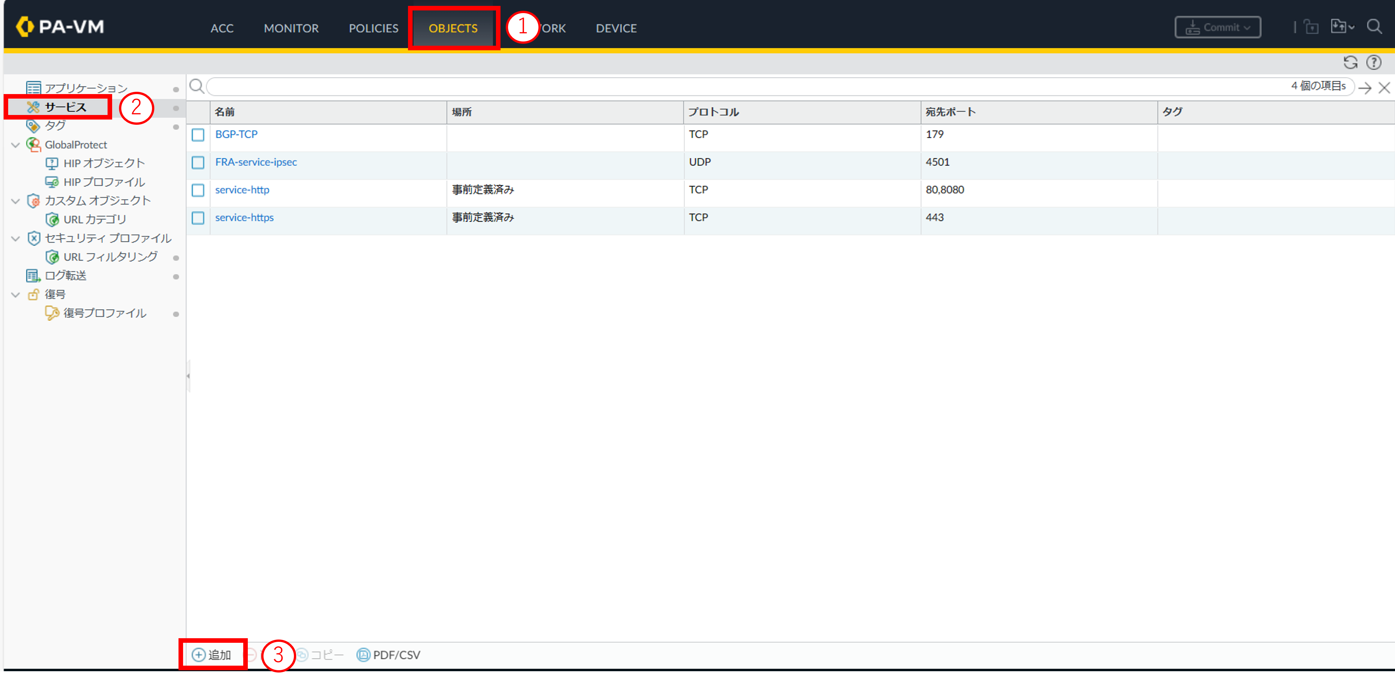The width and height of the screenshot is (1395, 681).
Task: Switch to the DEVICE tab
Action: point(616,28)
